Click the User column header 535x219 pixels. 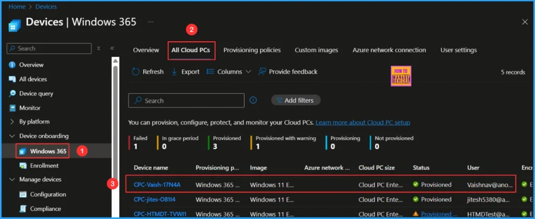(473, 167)
